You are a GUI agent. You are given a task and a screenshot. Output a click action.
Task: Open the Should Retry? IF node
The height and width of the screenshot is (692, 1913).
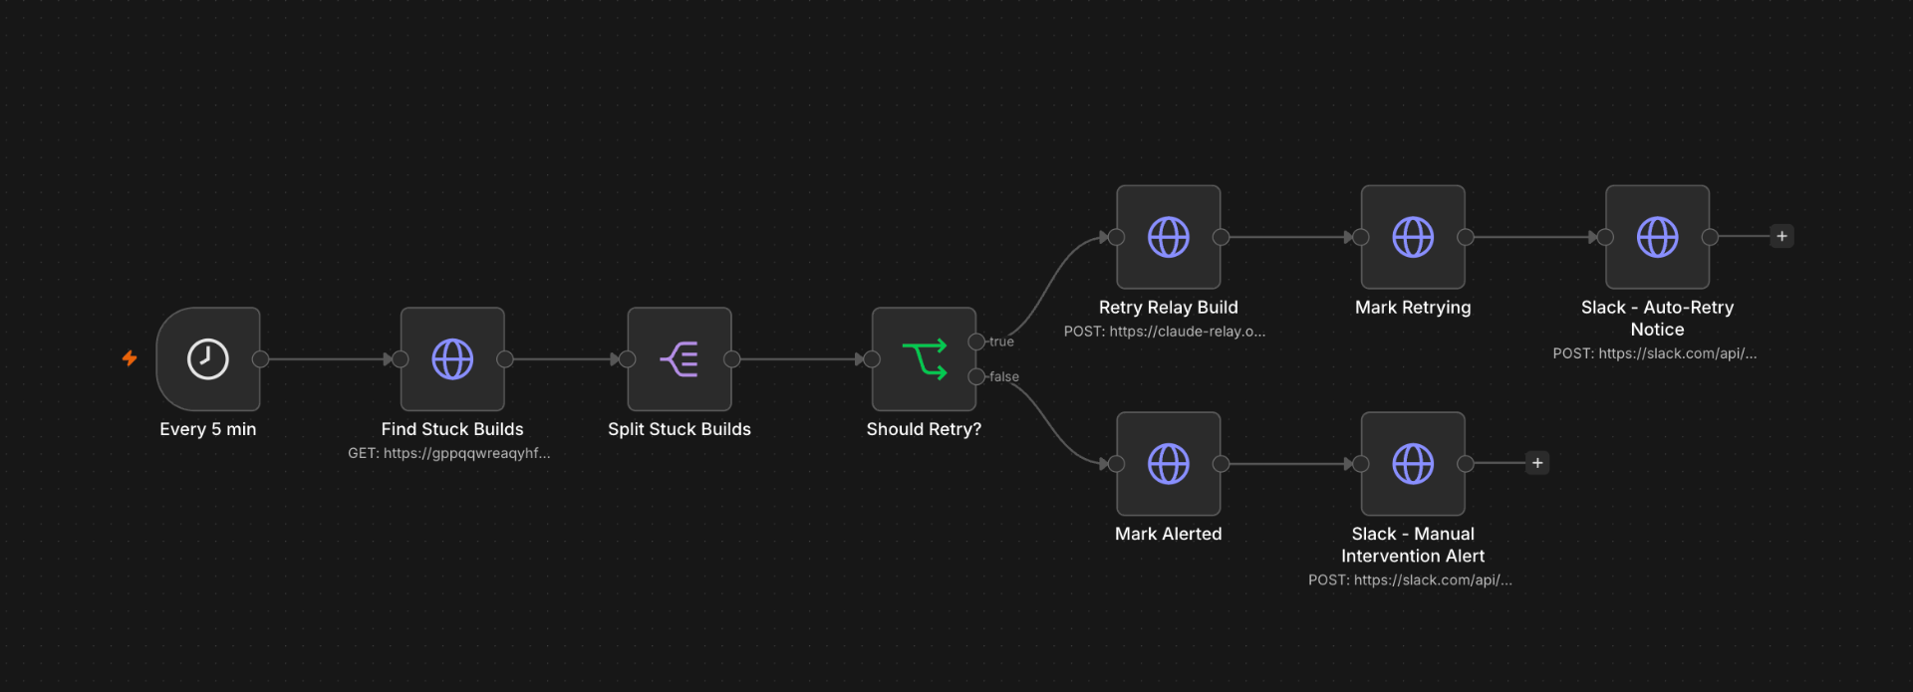click(x=924, y=358)
